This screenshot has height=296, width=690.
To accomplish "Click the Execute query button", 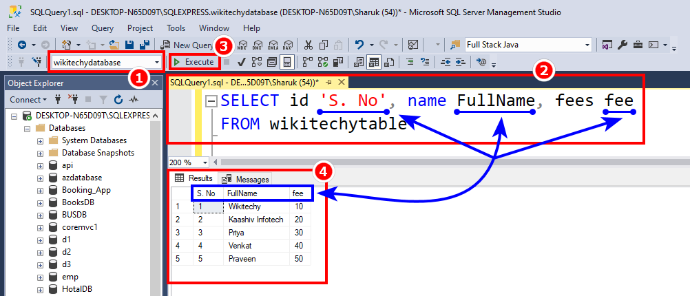I will click(194, 62).
